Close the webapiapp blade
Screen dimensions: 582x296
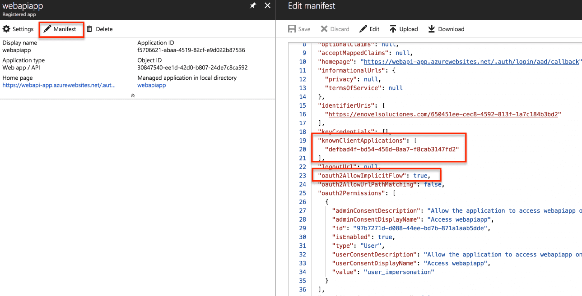tap(267, 6)
